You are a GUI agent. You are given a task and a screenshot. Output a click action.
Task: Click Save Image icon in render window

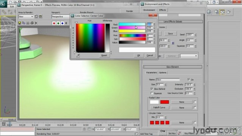tap(20, 23)
